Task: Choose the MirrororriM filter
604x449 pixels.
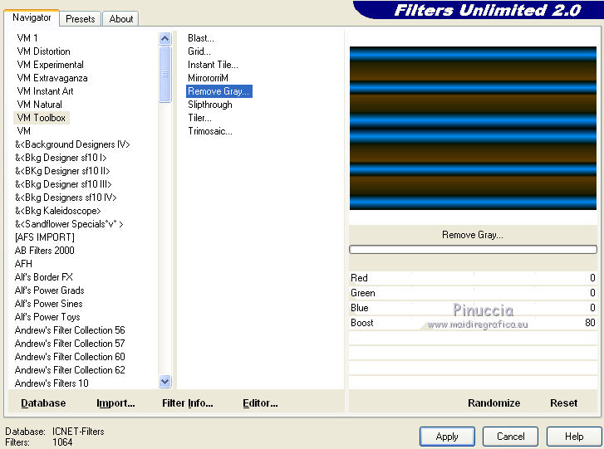Action: [208, 78]
